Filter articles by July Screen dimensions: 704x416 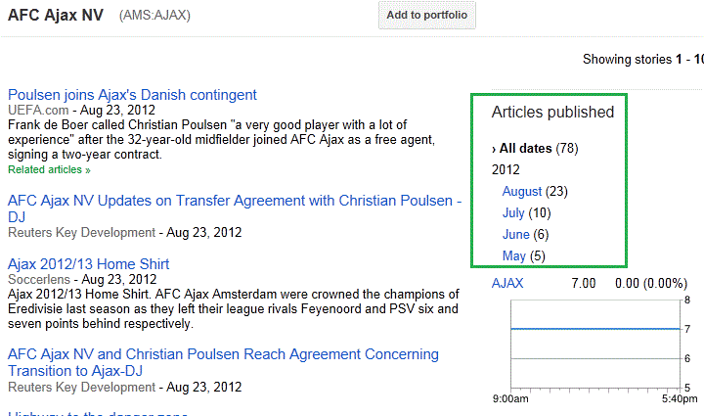click(513, 212)
